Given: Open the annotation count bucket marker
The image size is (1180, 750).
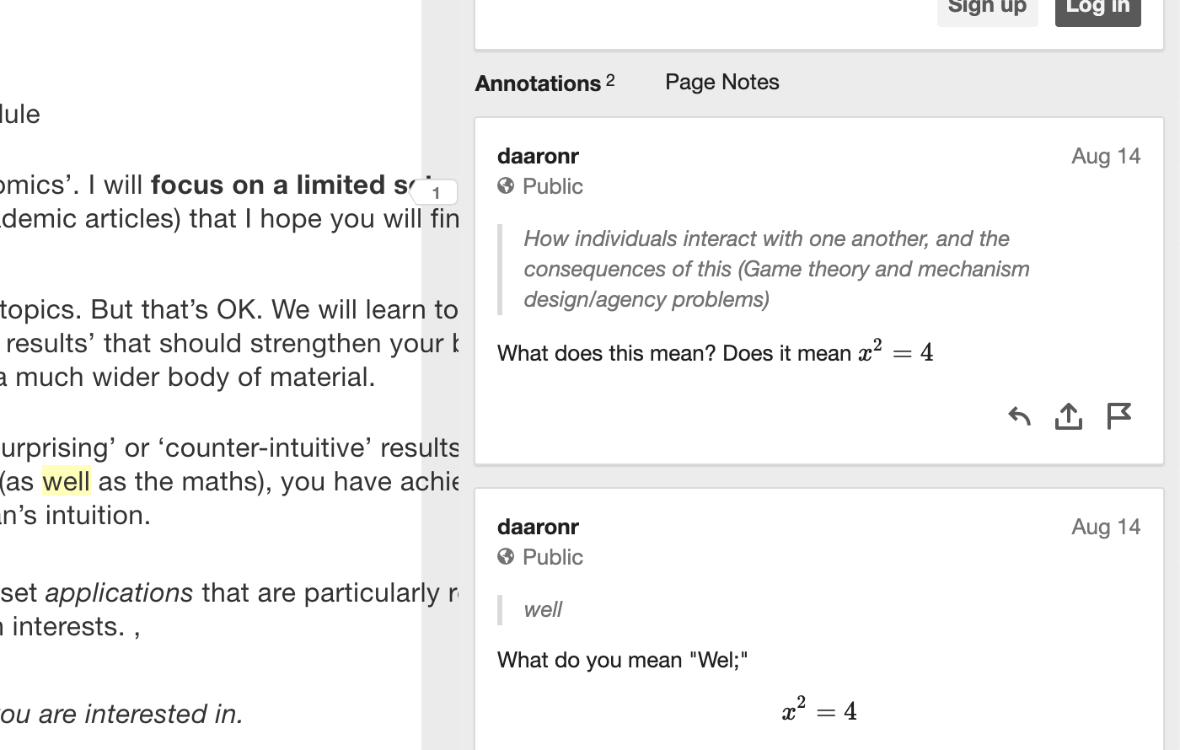Looking at the screenshot, I should click(x=435, y=193).
